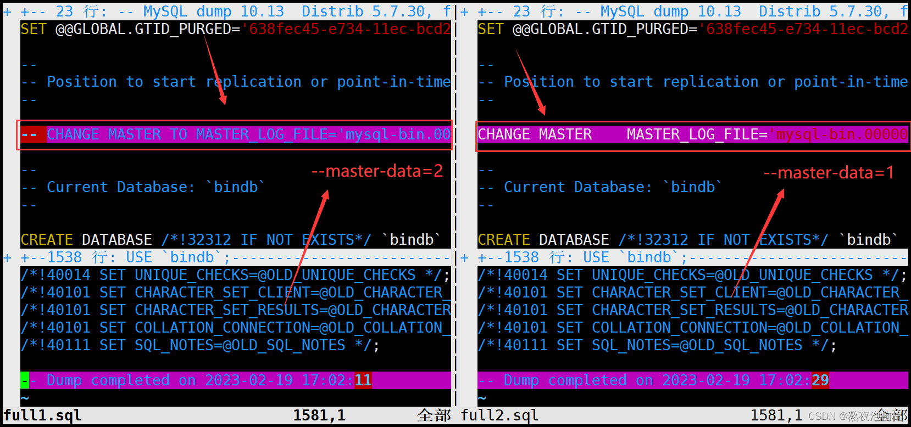Click the 1581,1 cursor position in full2.sql status bar
The width and height of the screenshot is (911, 427).
776,415
